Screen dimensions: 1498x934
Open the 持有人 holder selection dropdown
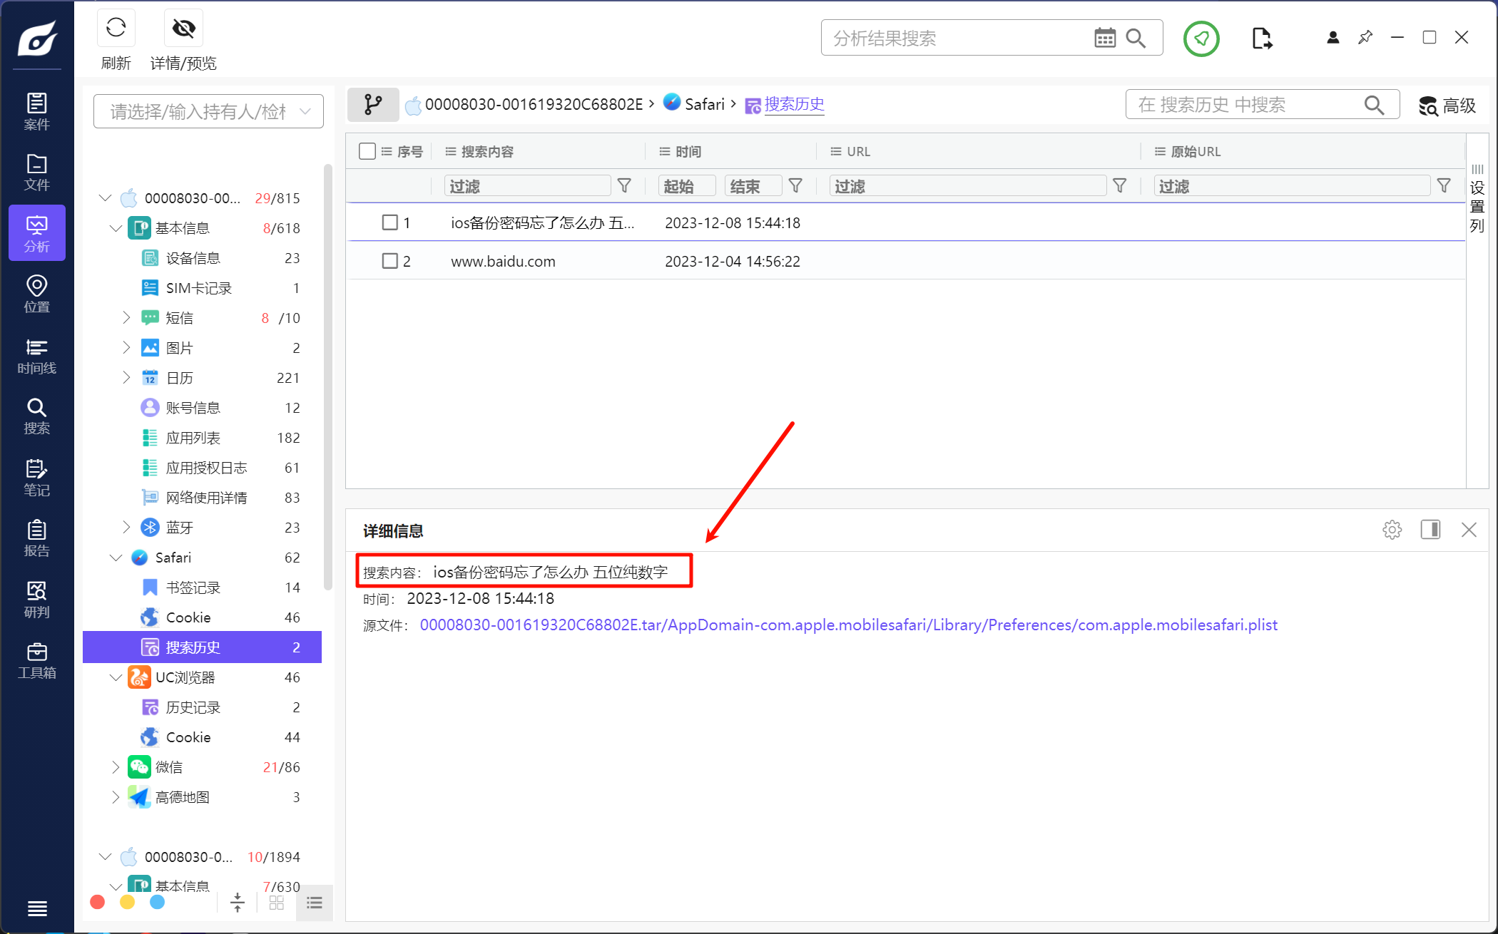click(x=208, y=111)
